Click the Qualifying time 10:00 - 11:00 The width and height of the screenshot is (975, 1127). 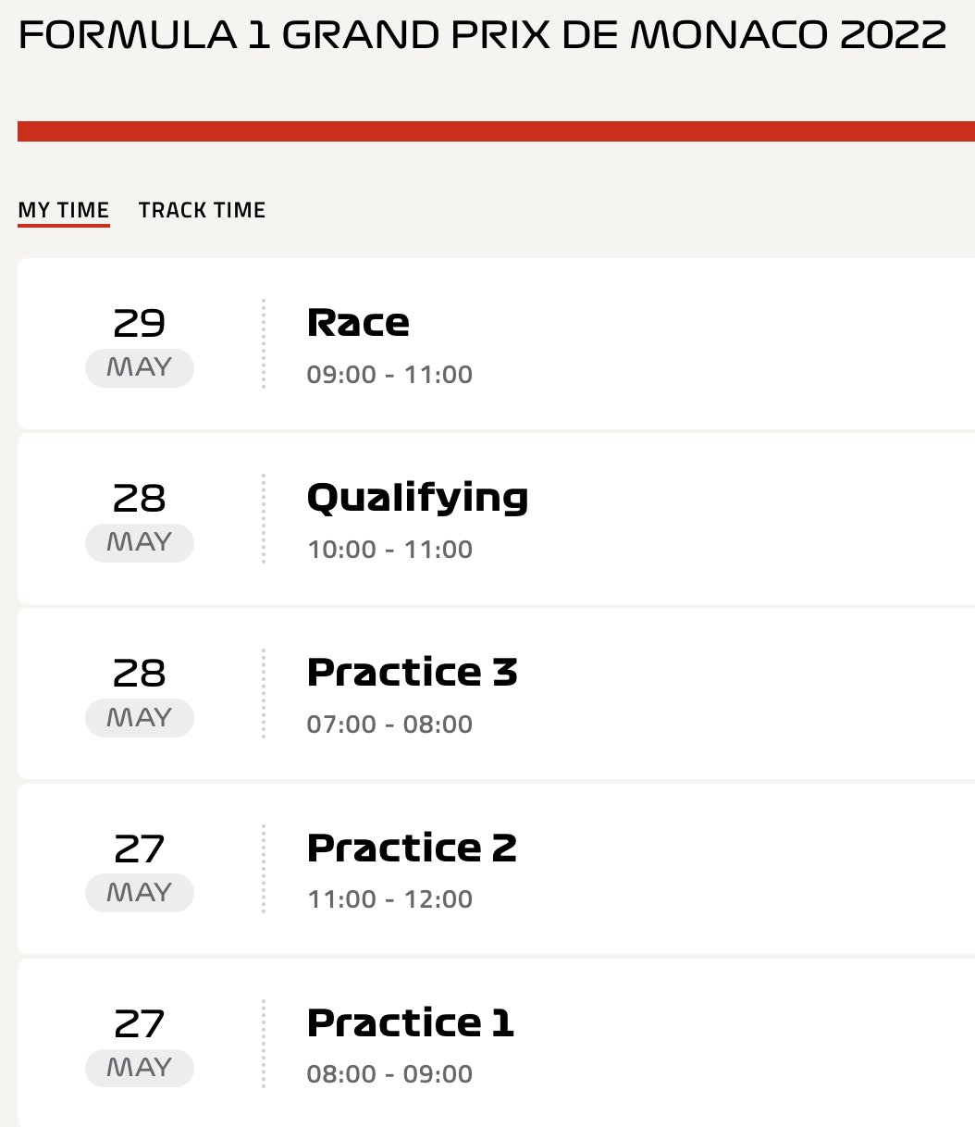coord(389,550)
